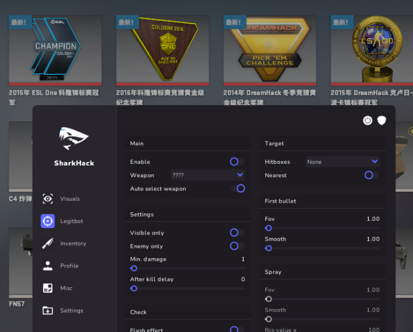Adjust the After kill delay slider
Screen dimensions: 413x332
click(x=187, y=288)
